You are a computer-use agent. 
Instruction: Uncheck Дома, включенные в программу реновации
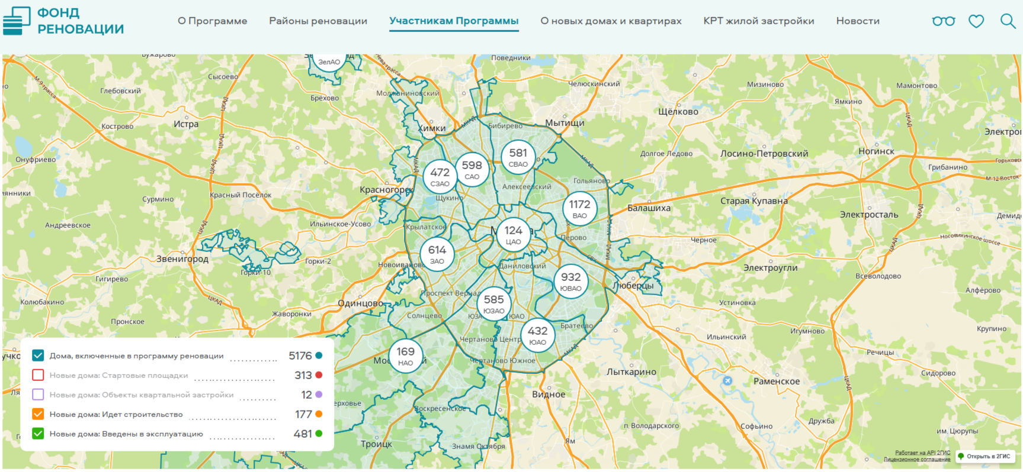click(x=38, y=355)
